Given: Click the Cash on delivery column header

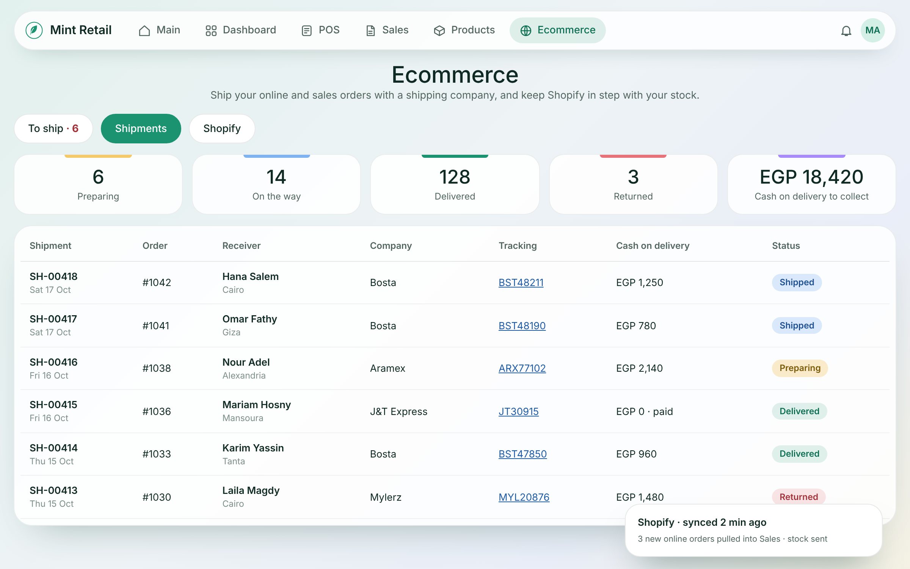Looking at the screenshot, I should click(x=653, y=246).
